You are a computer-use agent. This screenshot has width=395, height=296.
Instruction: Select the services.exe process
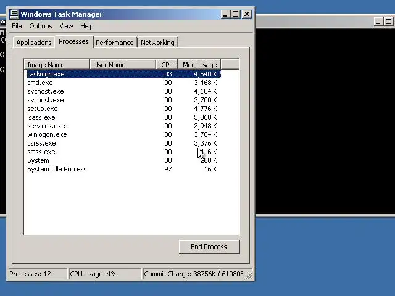pos(123,126)
